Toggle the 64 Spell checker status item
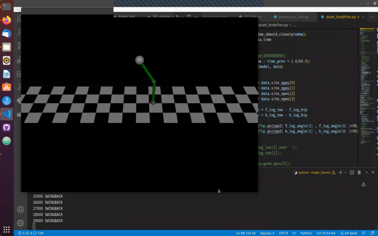378x236 pixels. pos(349,233)
